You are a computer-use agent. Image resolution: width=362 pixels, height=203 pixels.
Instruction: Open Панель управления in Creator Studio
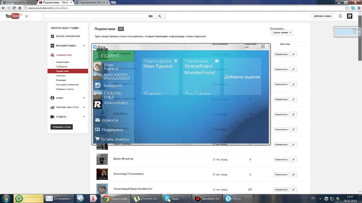(x=68, y=36)
